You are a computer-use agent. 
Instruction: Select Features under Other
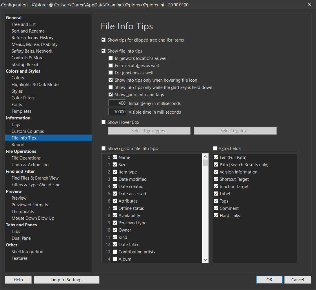tap(19, 258)
